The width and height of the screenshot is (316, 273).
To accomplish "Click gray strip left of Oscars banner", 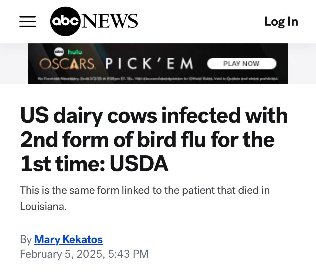I will point(14,64).
